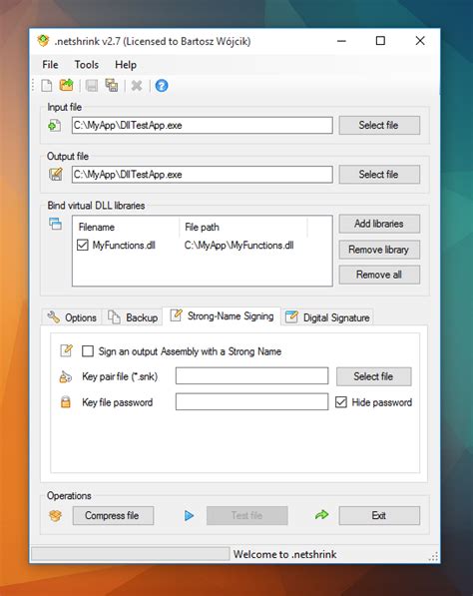Click Select file for Output file
Image resolution: width=473 pixels, height=596 pixels.
[x=379, y=174]
